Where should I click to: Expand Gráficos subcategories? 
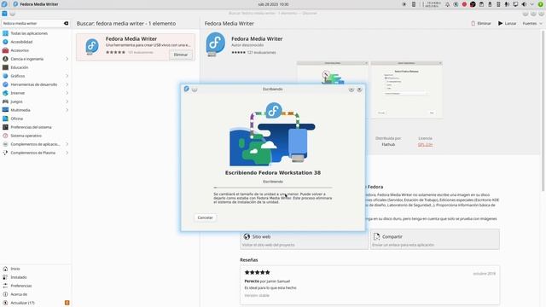pos(67,76)
